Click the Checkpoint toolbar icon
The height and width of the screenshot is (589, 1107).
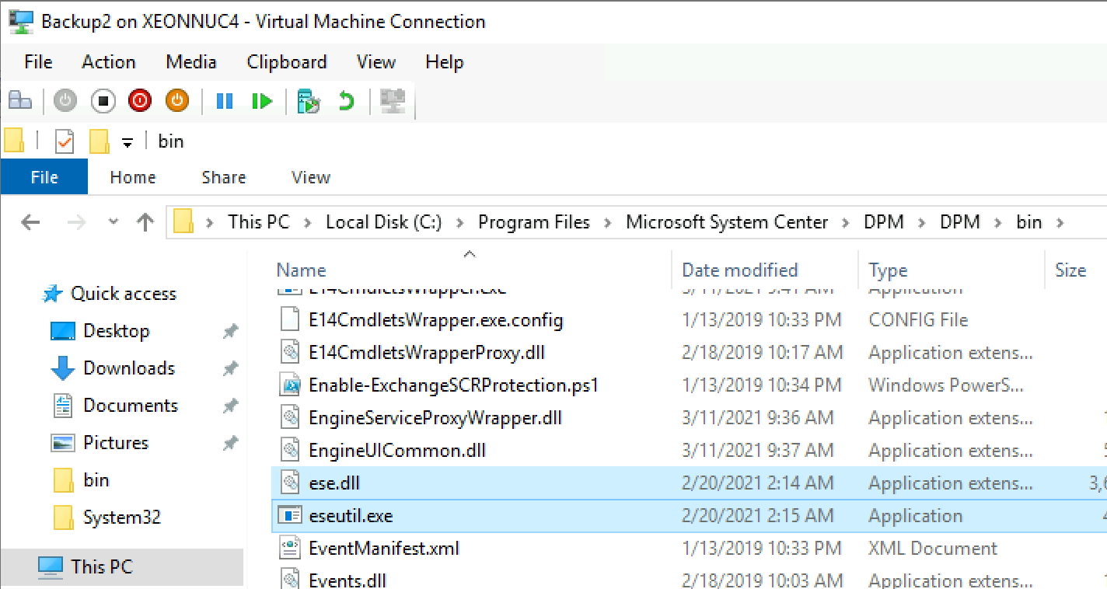pos(309,101)
